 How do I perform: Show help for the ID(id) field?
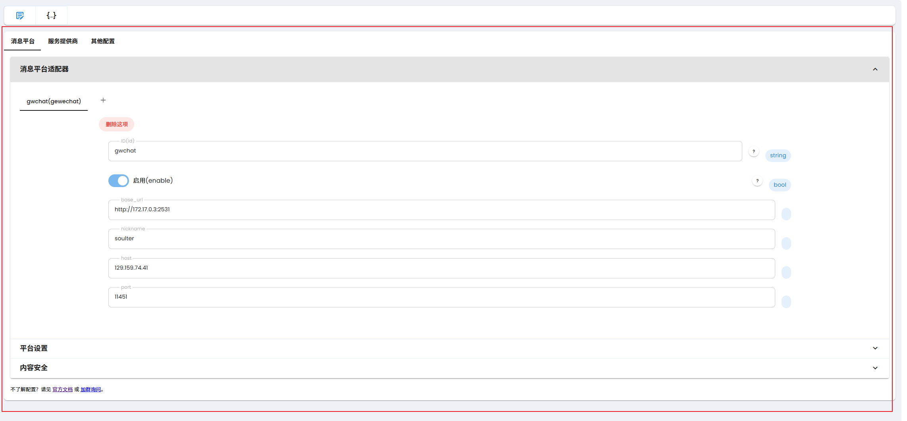tap(754, 151)
